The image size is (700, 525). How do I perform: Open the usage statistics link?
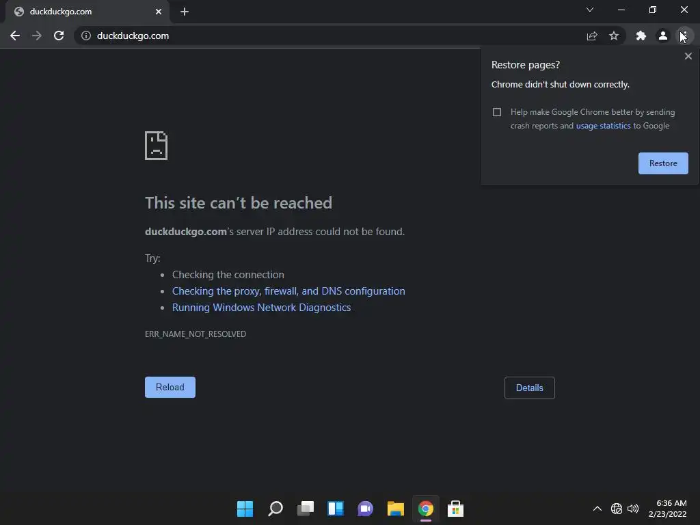pos(603,126)
